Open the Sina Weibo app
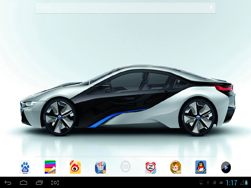The height and width of the screenshot is (188, 251). click(75, 167)
